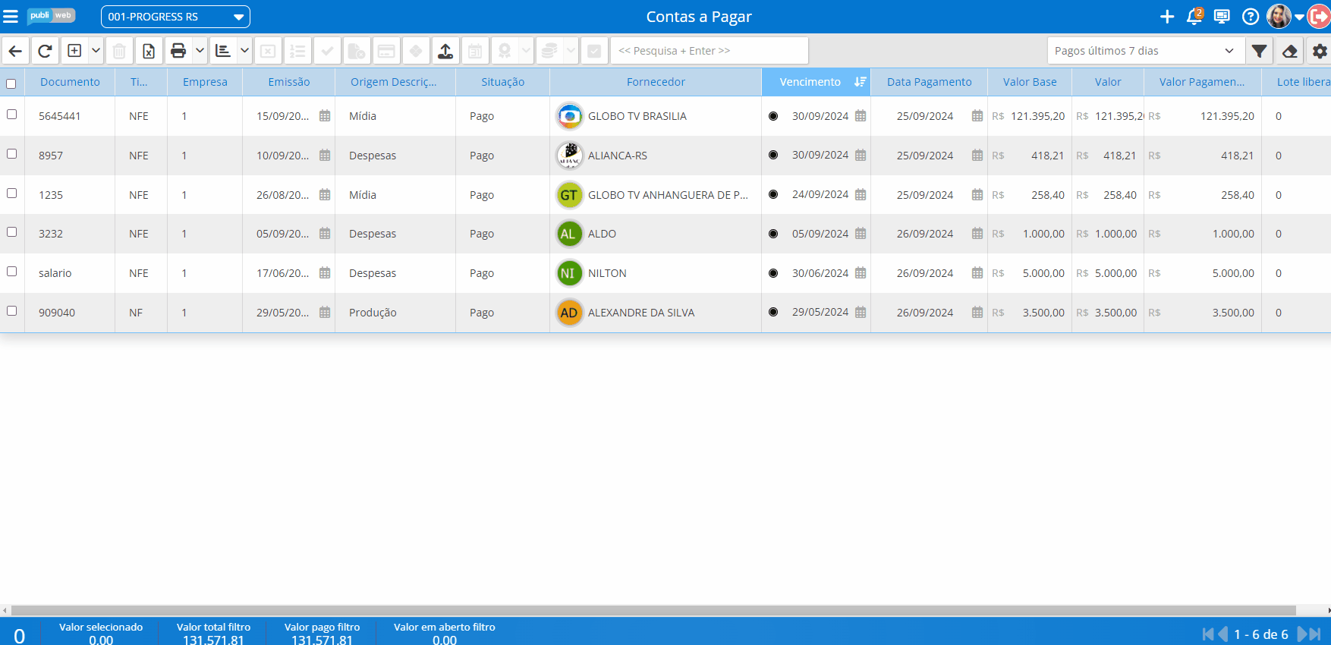Clear filters with the eraser icon
Viewport: 1331px width, 645px height.
coord(1289,51)
